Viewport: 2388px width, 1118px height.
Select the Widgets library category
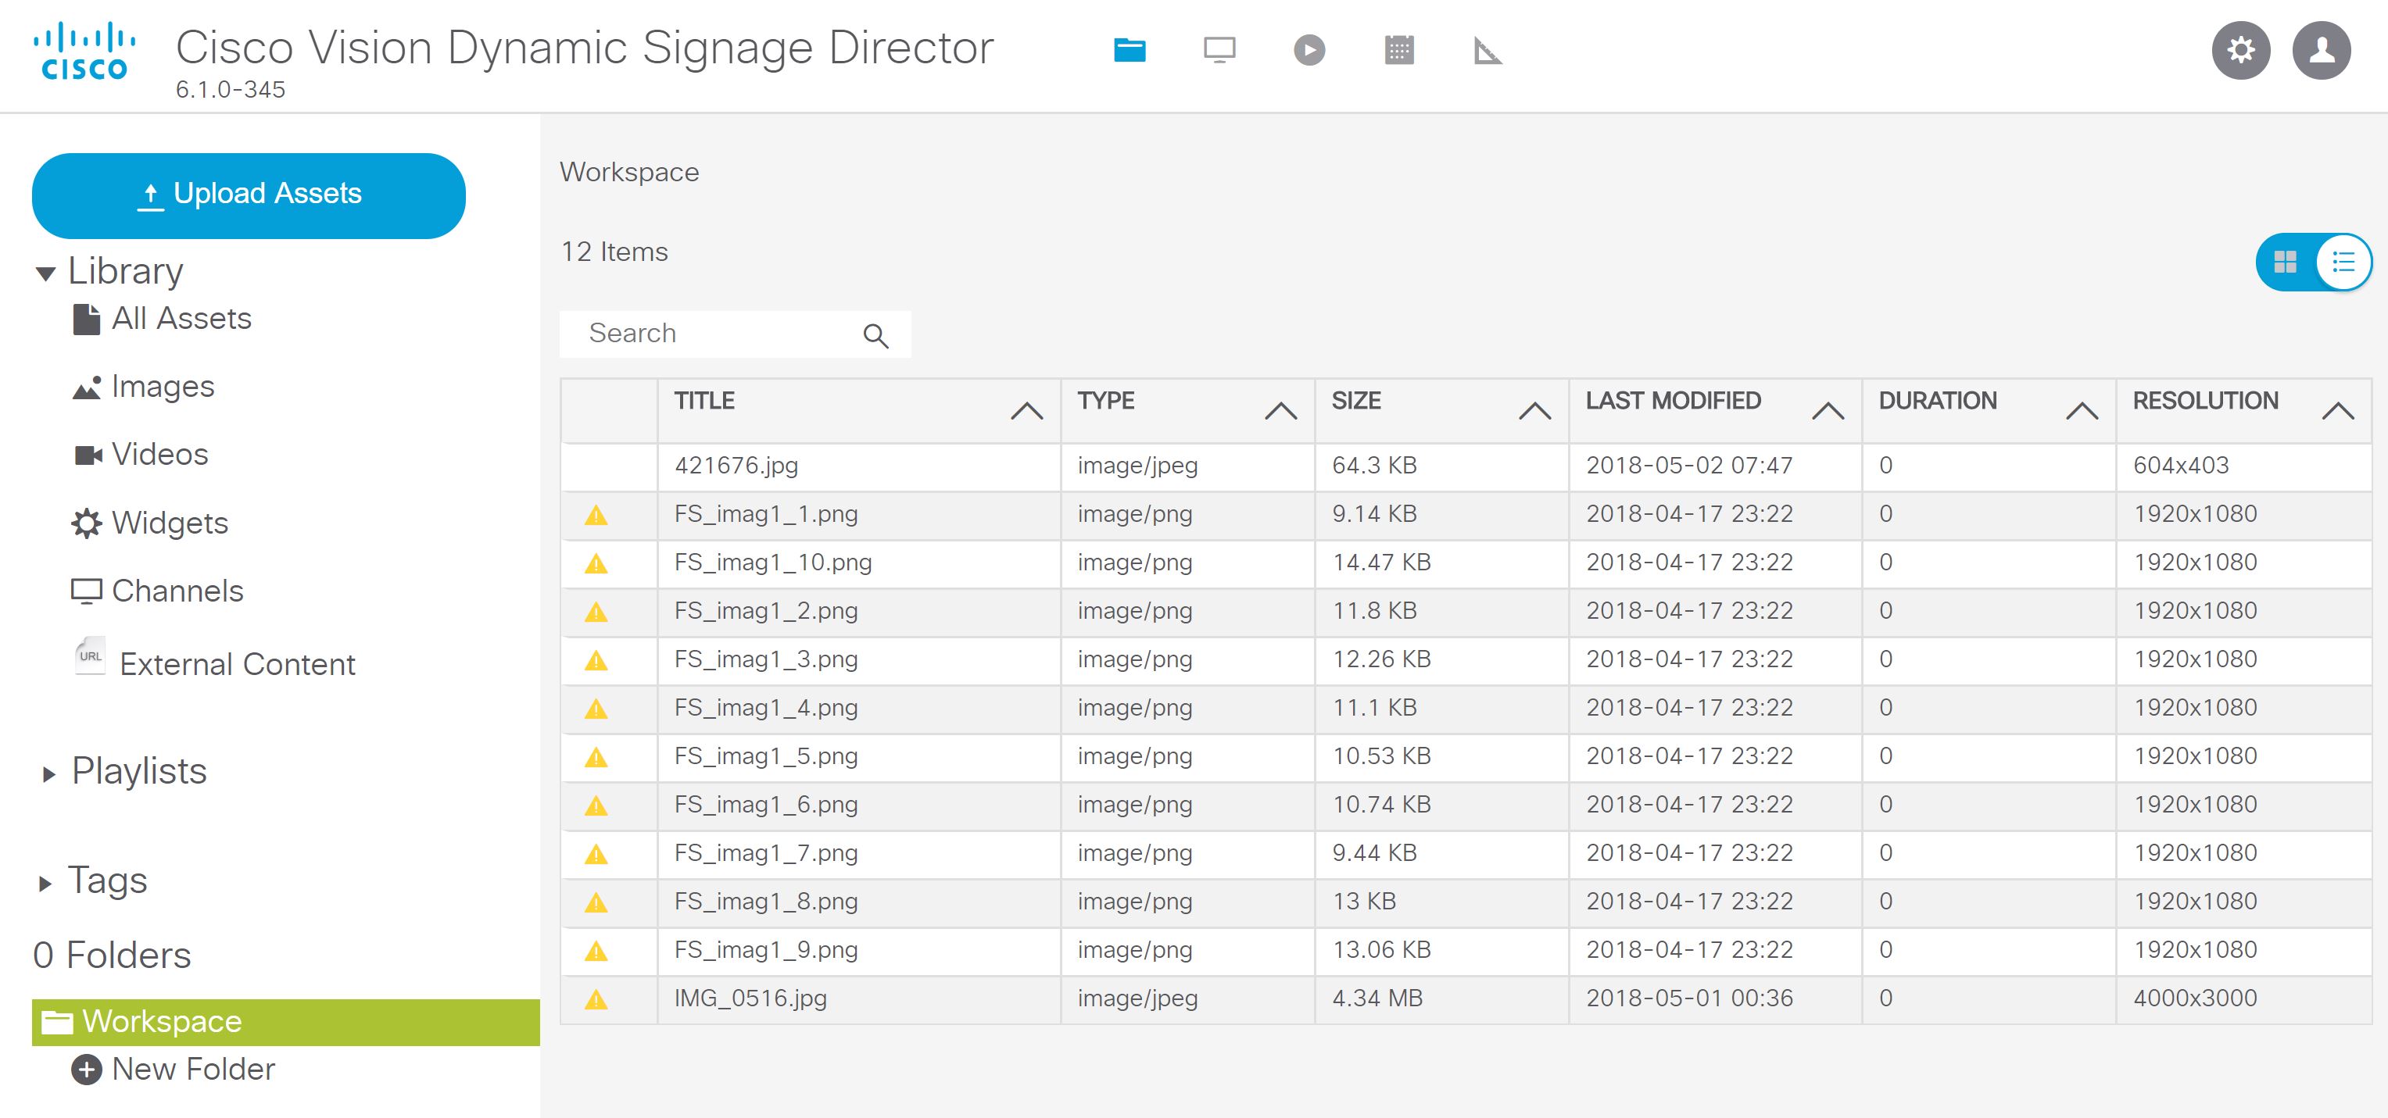[170, 523]
